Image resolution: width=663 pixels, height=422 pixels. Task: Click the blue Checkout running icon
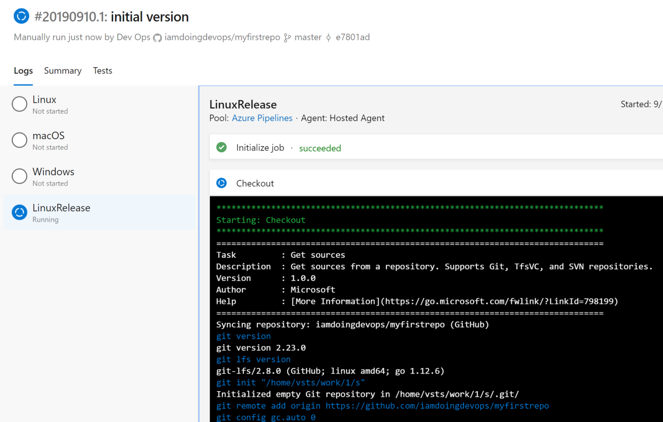(x=221, y=183)
